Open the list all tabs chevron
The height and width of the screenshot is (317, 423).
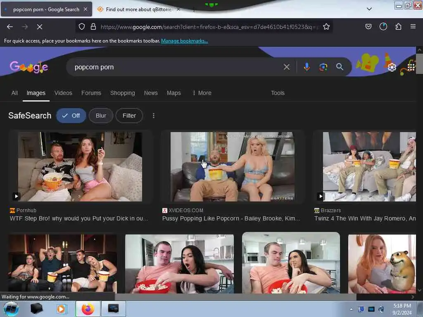pyautogui.click(x=369, y=9)
